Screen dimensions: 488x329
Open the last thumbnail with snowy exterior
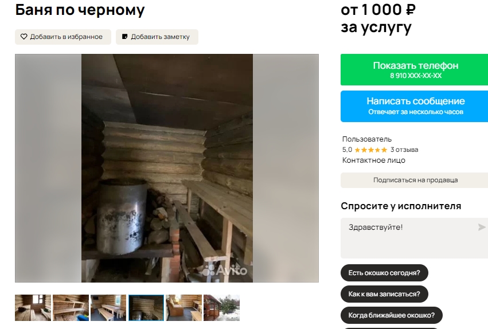[221, 308]
